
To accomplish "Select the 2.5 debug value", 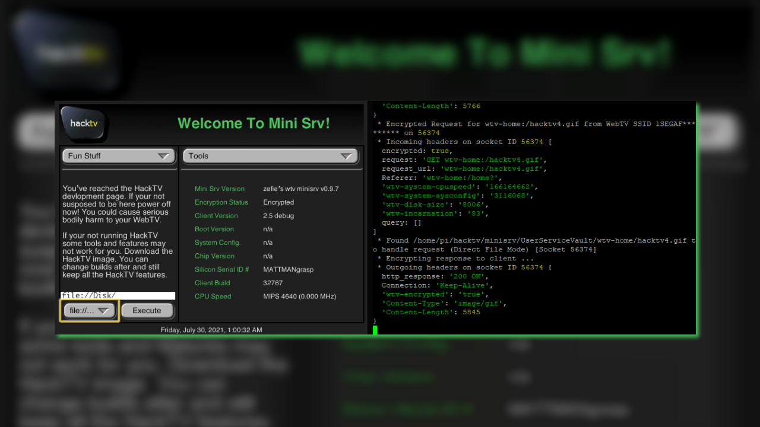I will (278, 216).
